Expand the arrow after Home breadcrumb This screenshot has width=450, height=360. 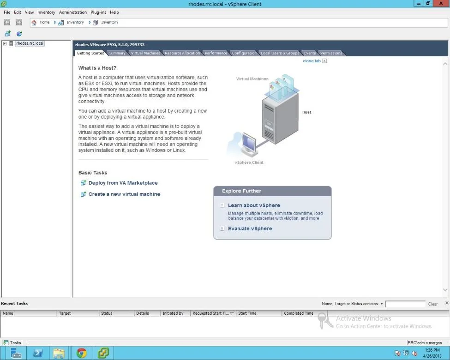point(55,23)
